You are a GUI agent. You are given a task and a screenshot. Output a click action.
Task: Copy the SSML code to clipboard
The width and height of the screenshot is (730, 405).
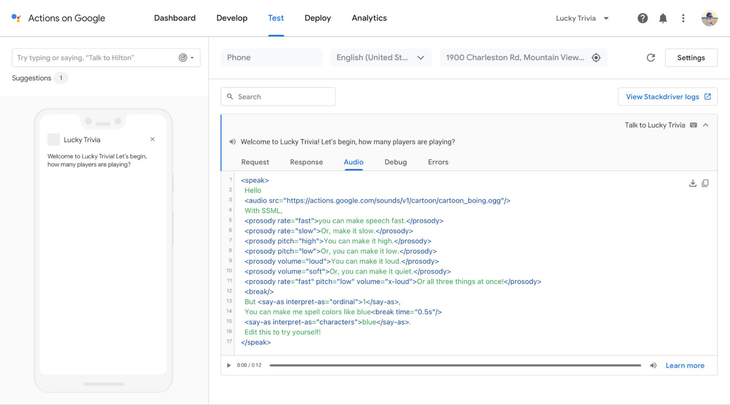pos(705,183)
